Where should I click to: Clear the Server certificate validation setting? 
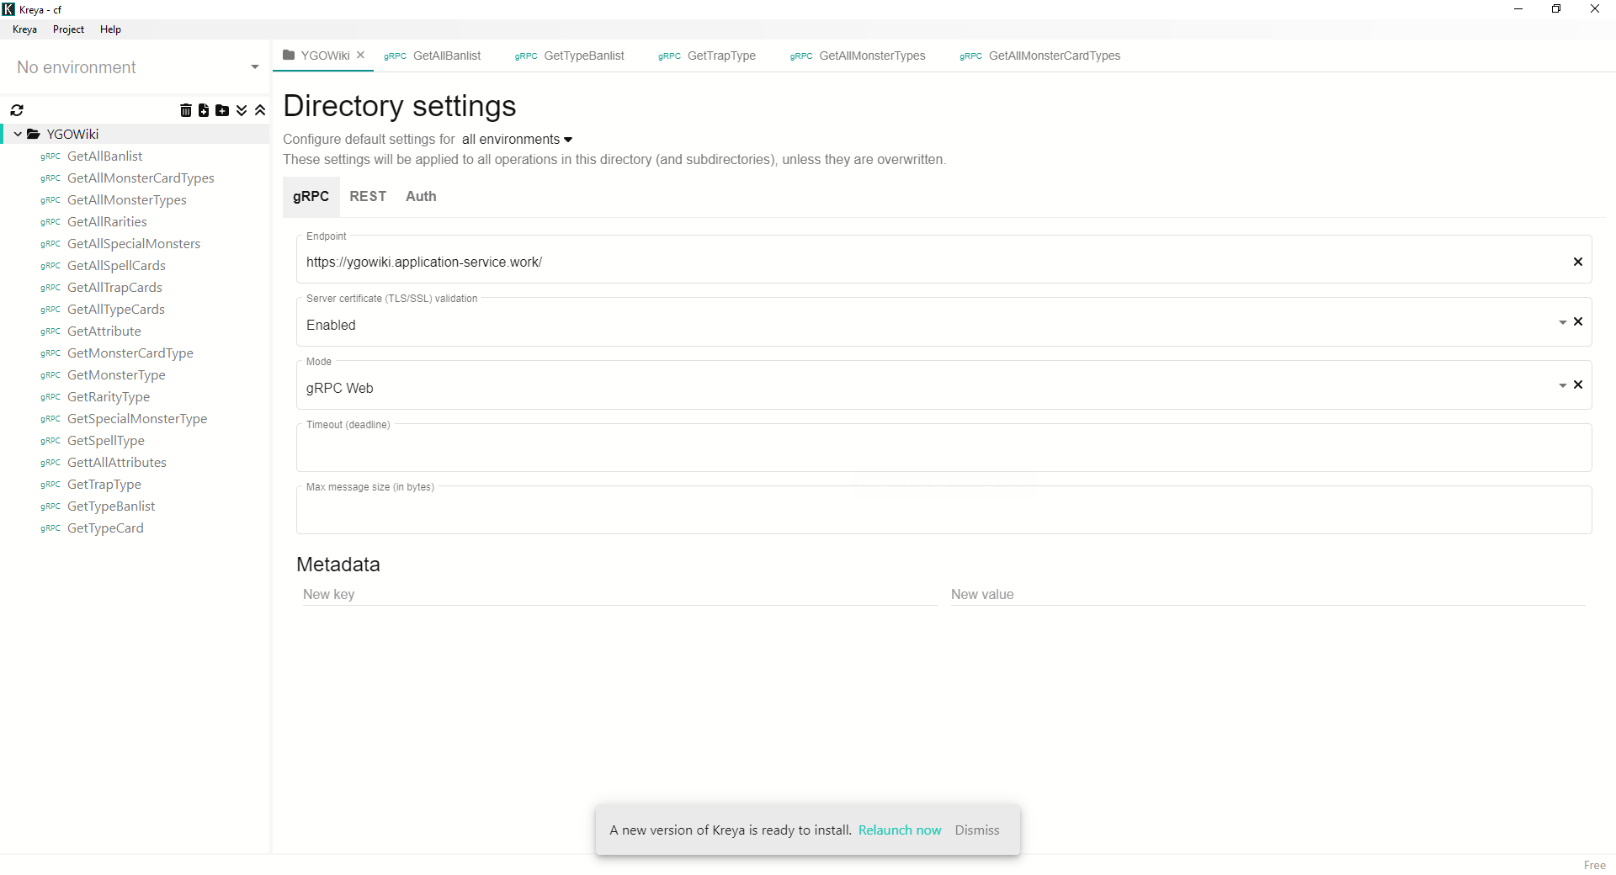coord(1579,321)
